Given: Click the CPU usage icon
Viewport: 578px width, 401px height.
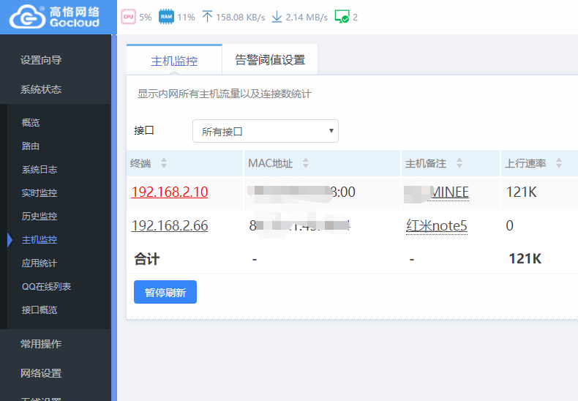Looking at the screenshot, I should coord(128,16).
